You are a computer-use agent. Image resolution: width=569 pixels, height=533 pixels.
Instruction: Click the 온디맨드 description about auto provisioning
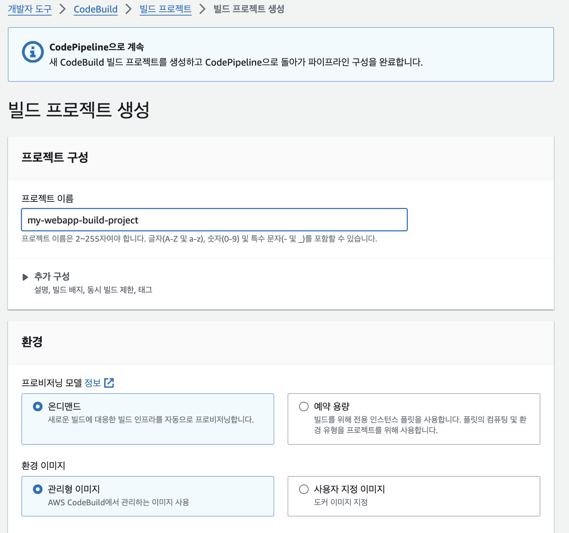point(151,420)
